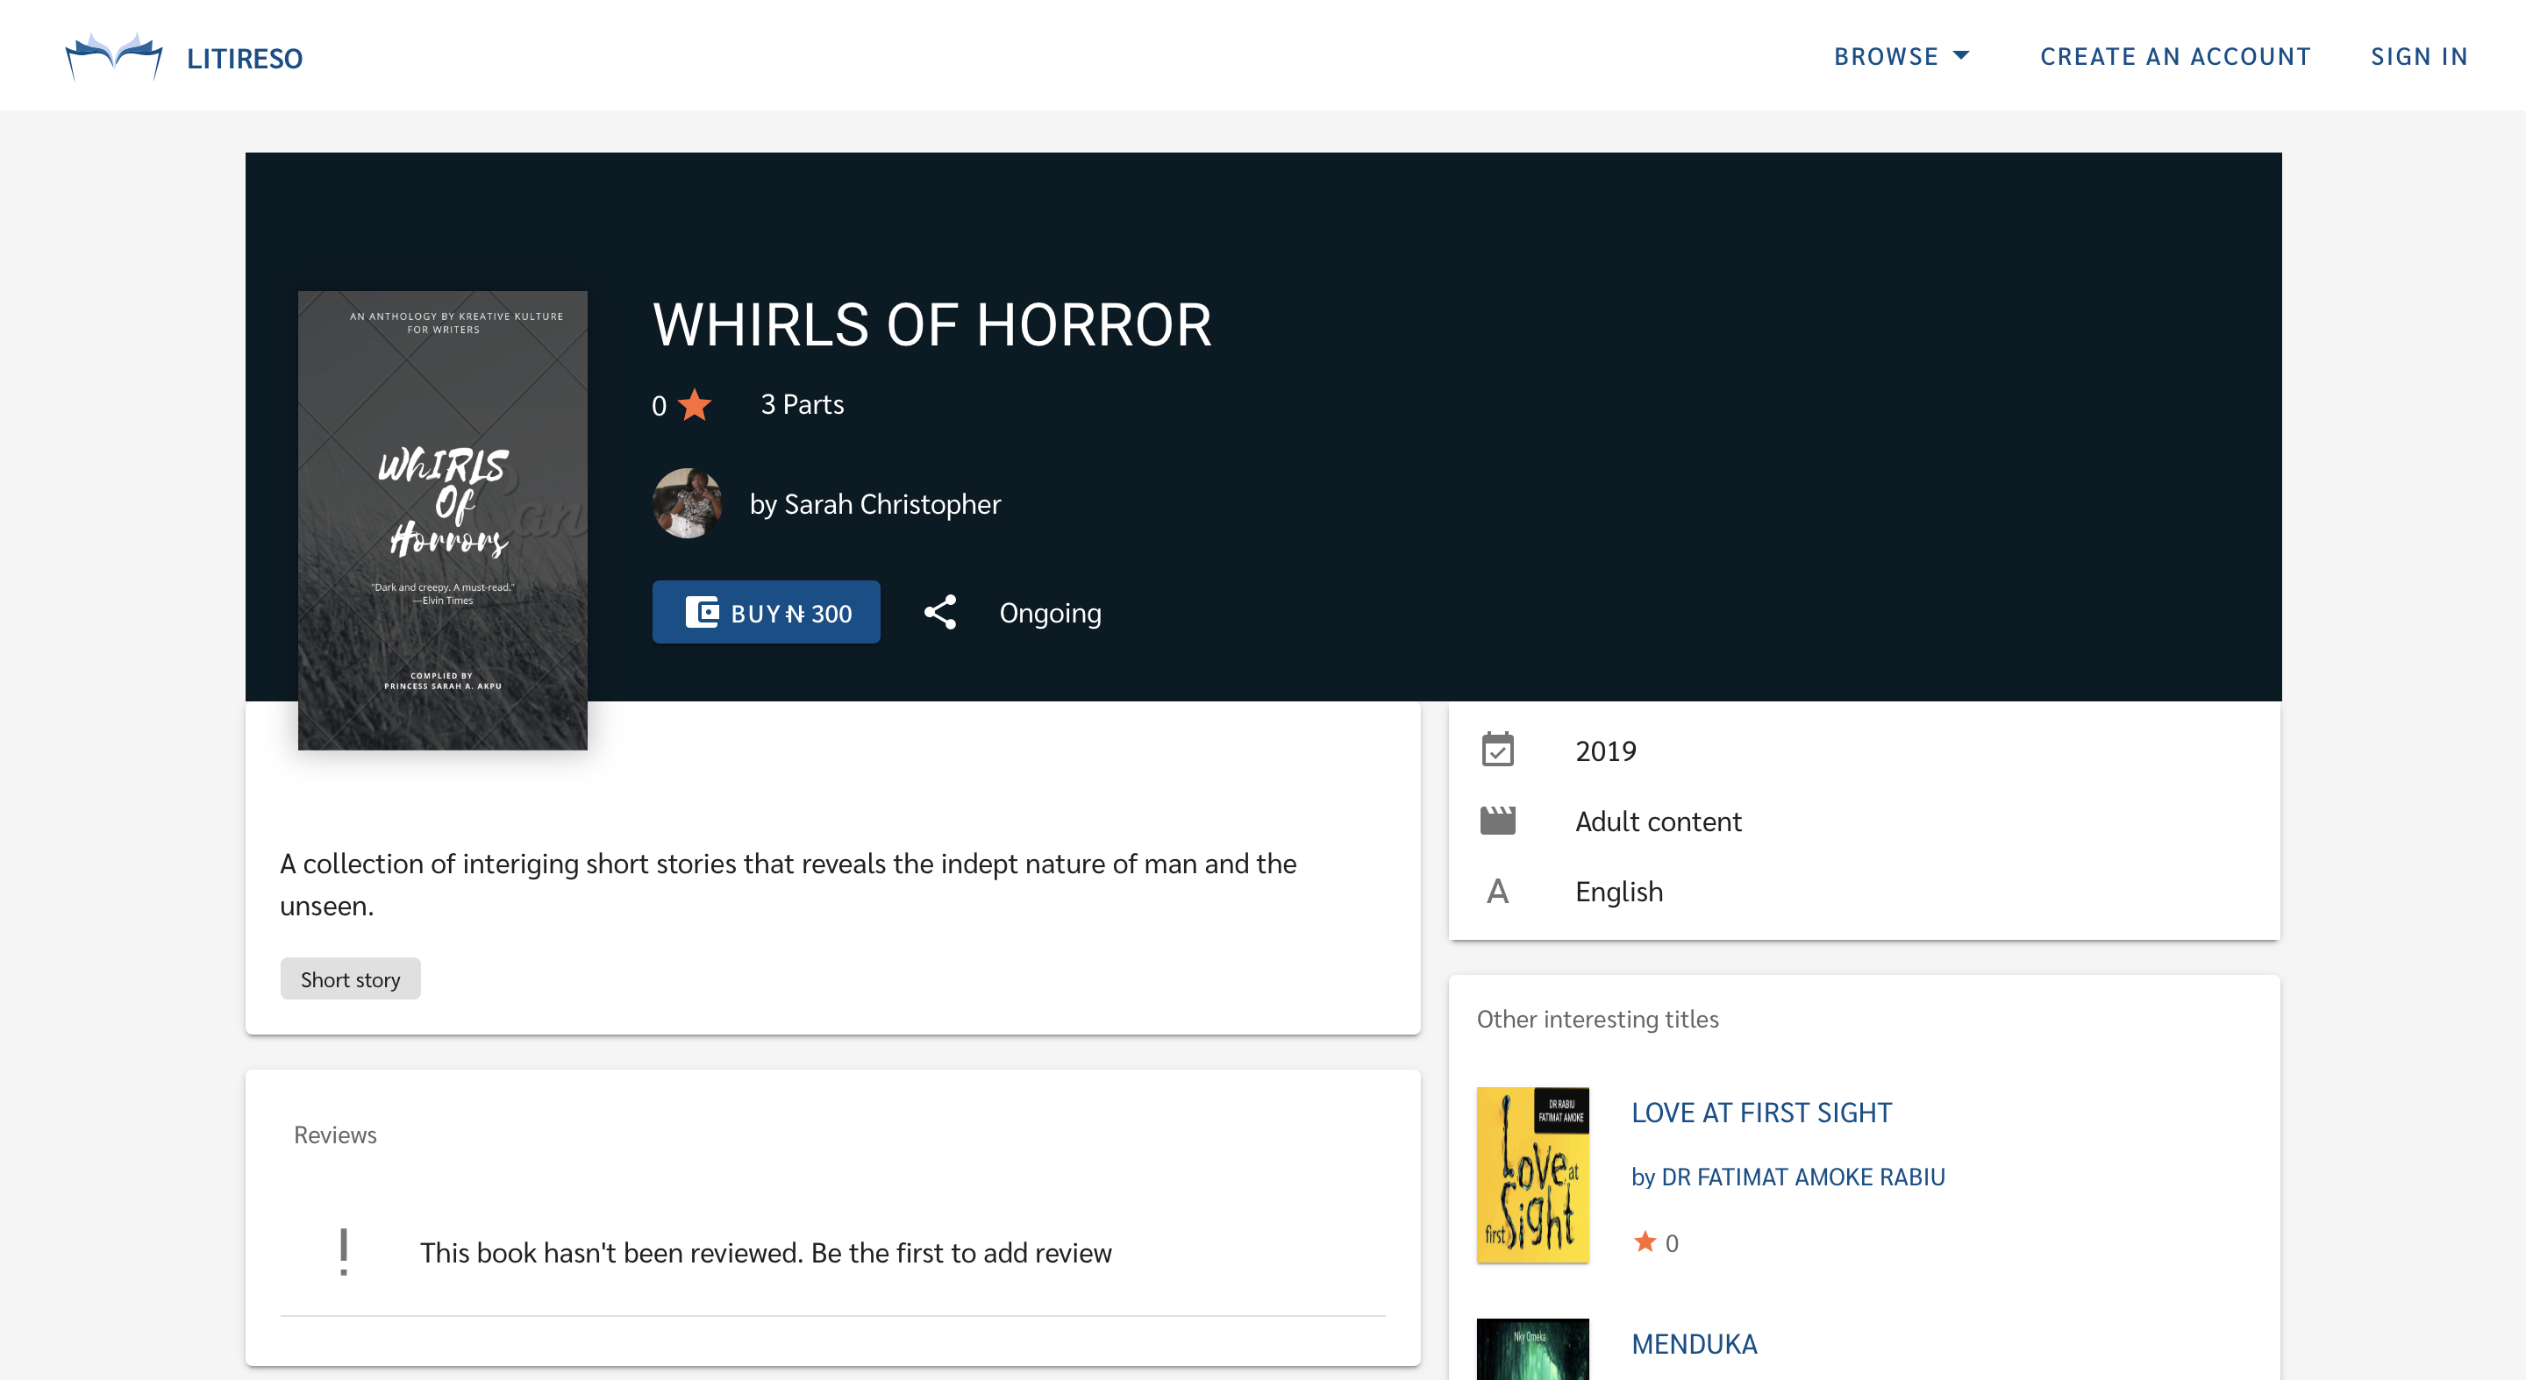
Task: Click the Love at First Sight cover thumbnail
Action: [x=1531, y=1174]
